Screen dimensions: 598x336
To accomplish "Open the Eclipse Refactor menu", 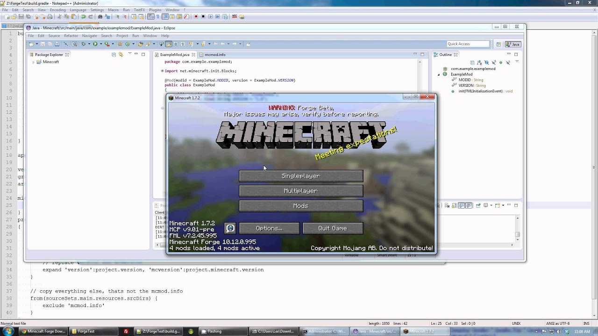I will point(71,36).
